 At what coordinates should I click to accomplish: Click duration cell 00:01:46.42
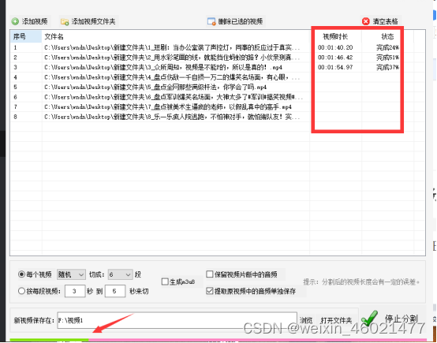pyautogui.click(x=335, y=58)
